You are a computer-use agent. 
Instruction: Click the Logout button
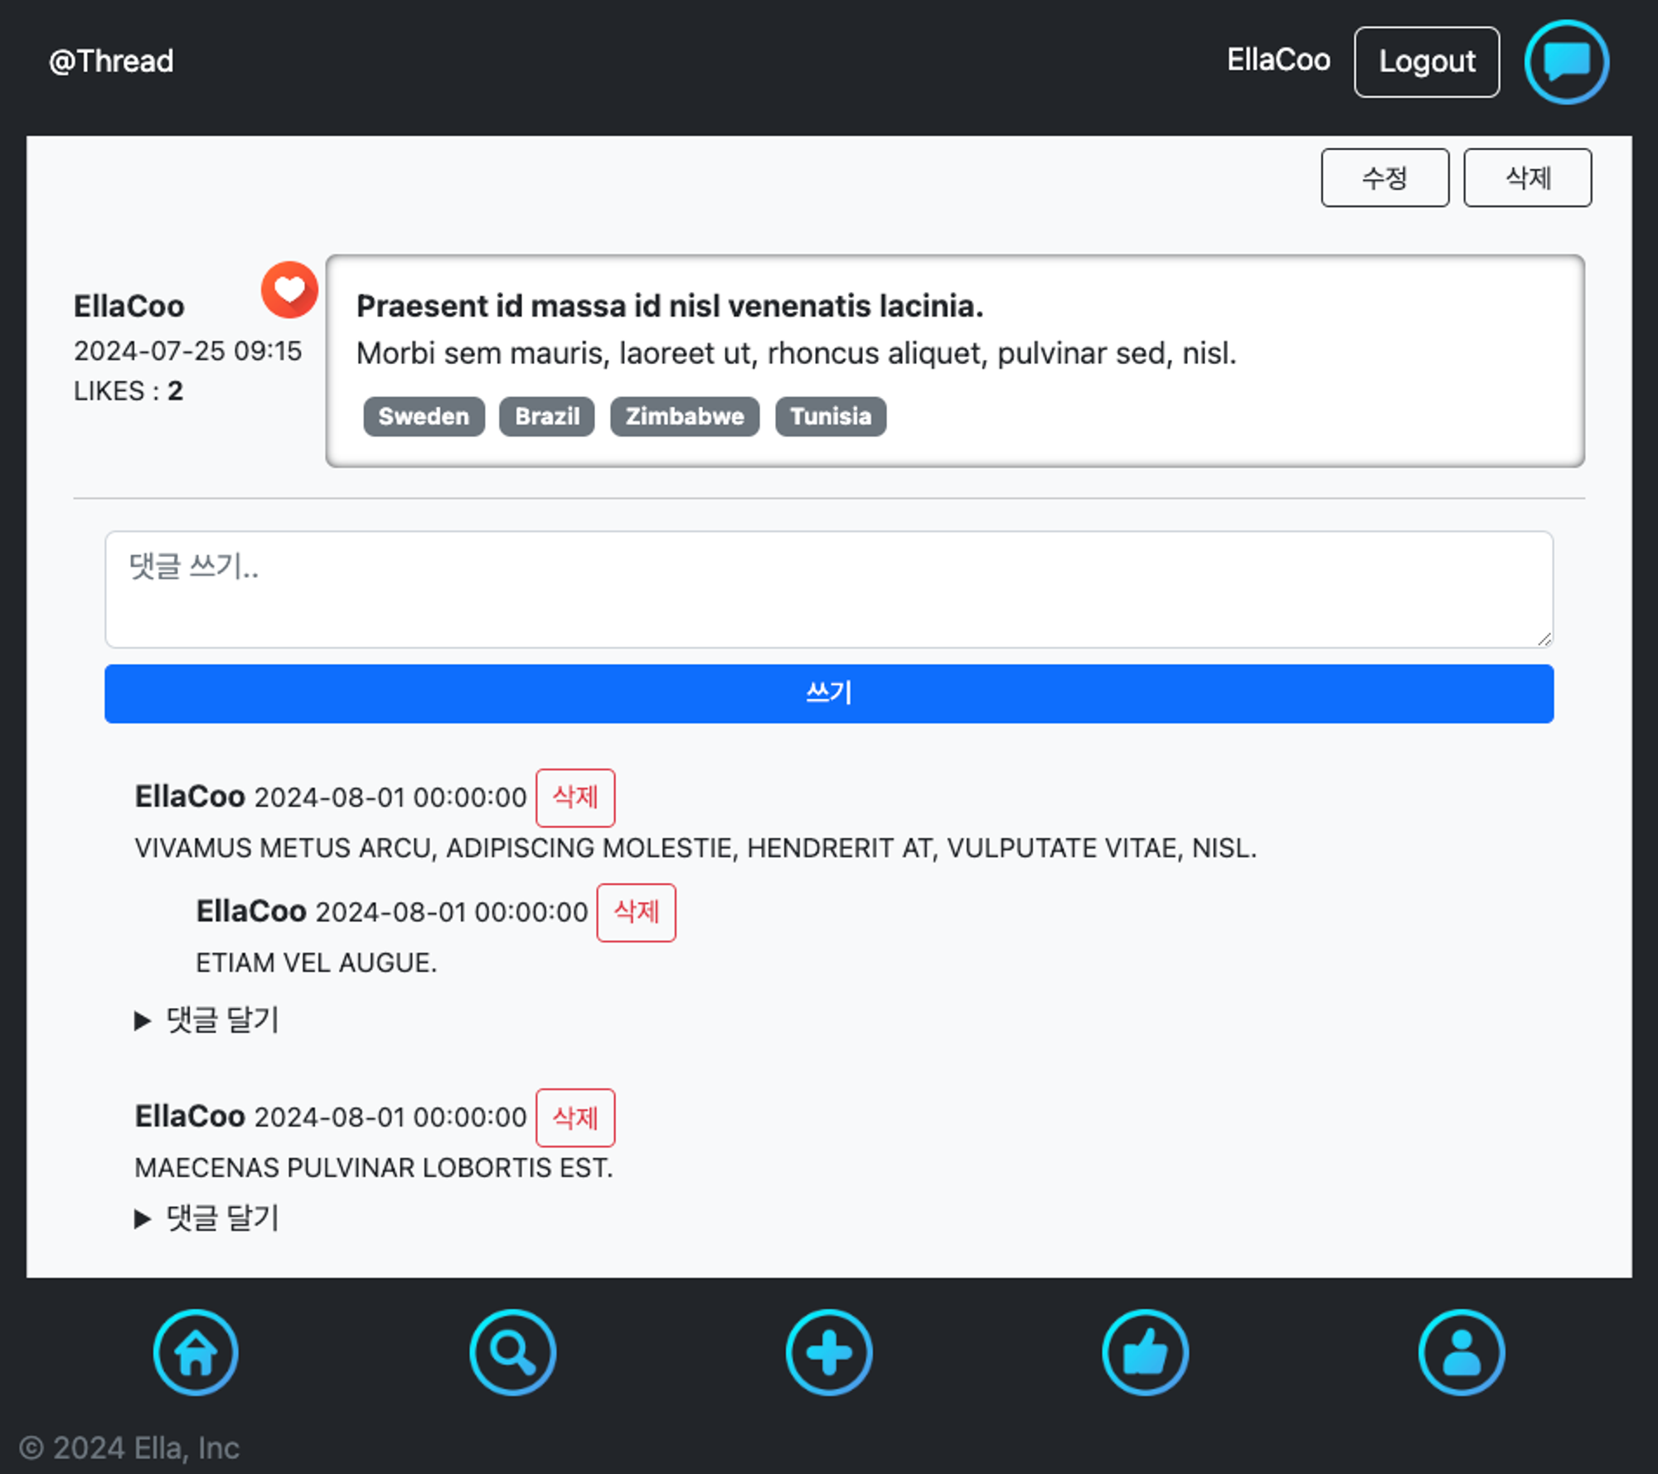tap(1426, 62)
